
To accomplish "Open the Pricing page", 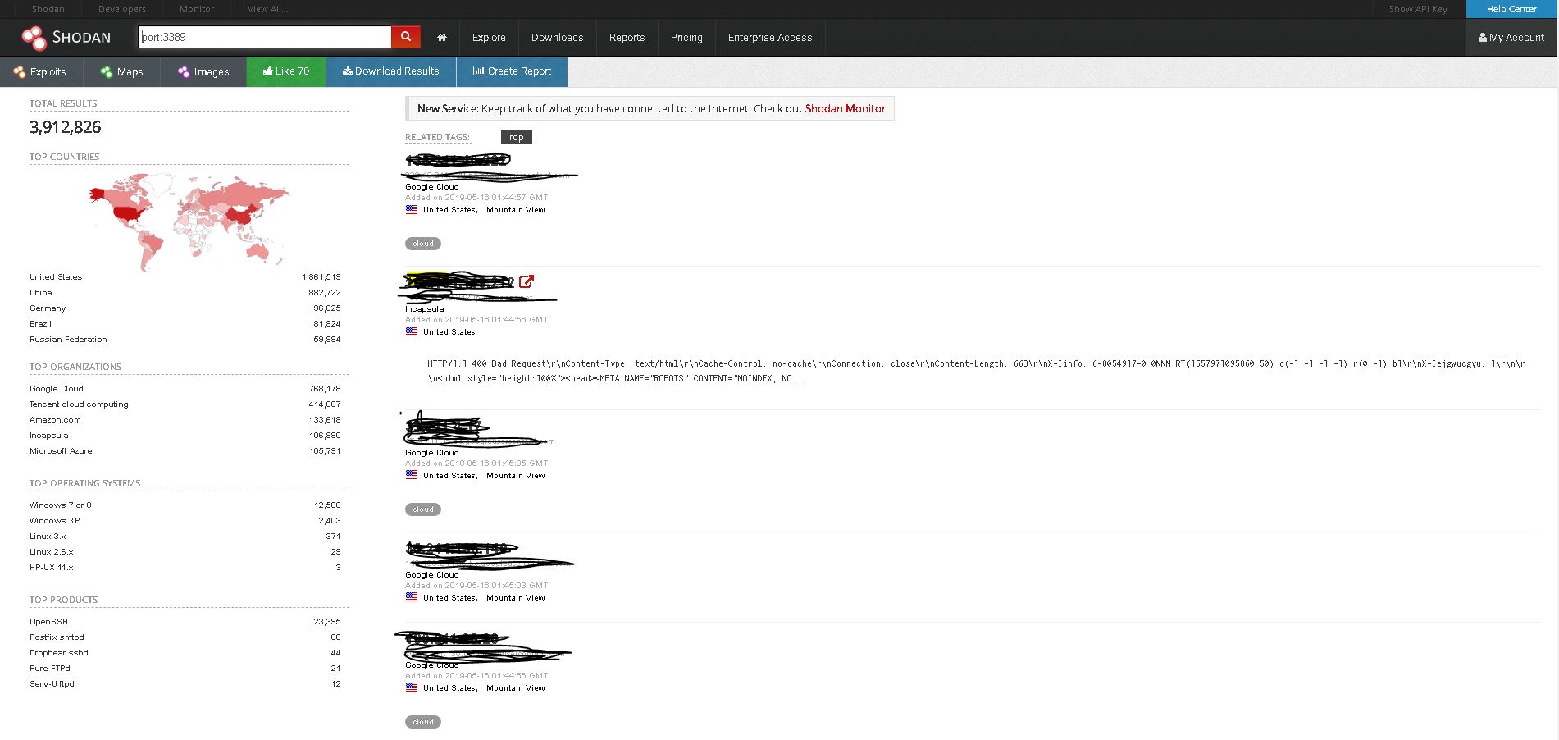I will [x=686, y=38].
